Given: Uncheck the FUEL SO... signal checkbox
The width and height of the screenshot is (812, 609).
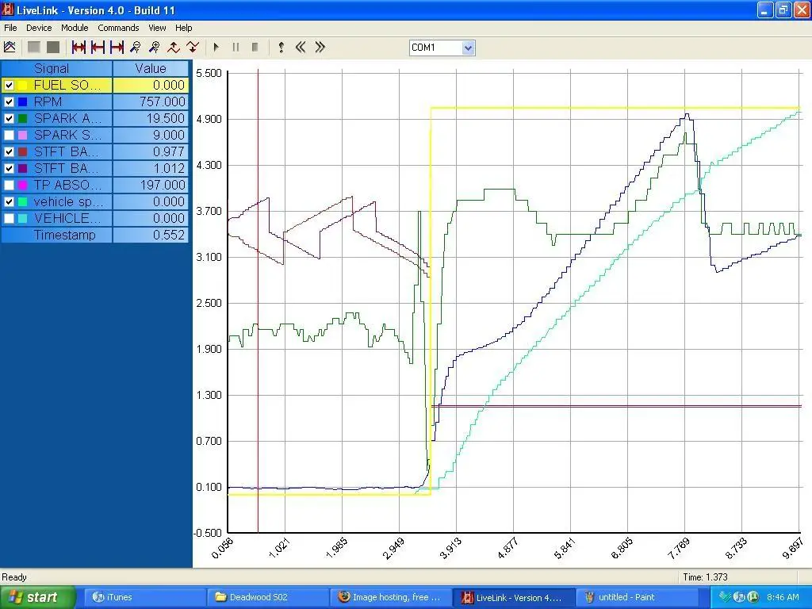Looking at the screenshot, I should click(x=9, y=85).
